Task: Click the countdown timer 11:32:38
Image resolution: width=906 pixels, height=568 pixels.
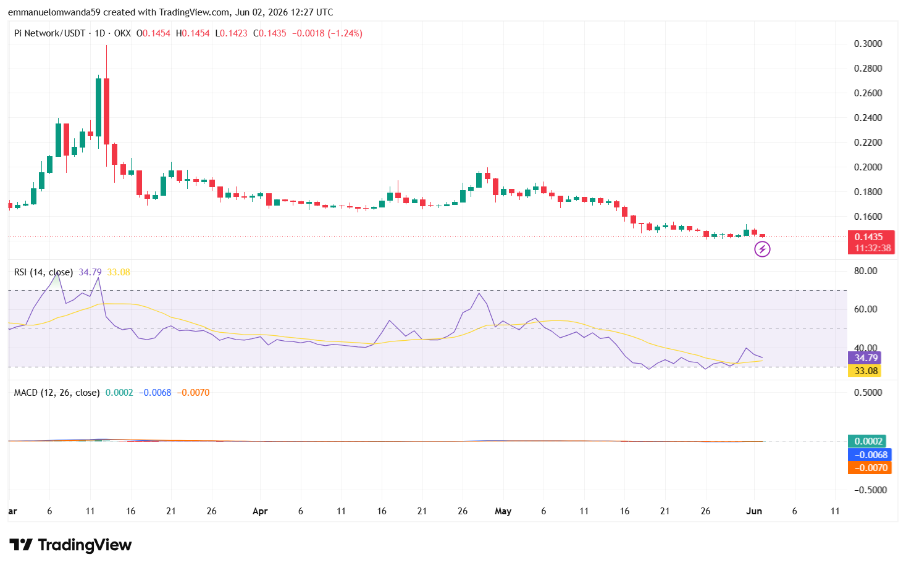Action: pyautogui.click(x=871, y=248)
